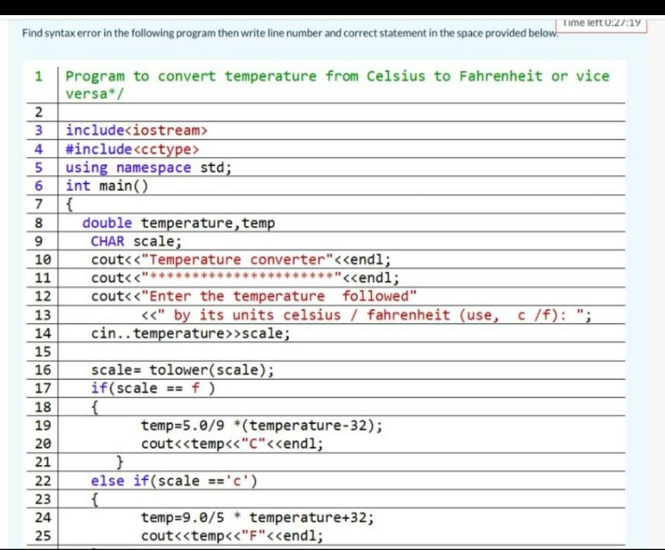Click line 14 'cin..temperature>>scale;'

[x=191, y=333]
